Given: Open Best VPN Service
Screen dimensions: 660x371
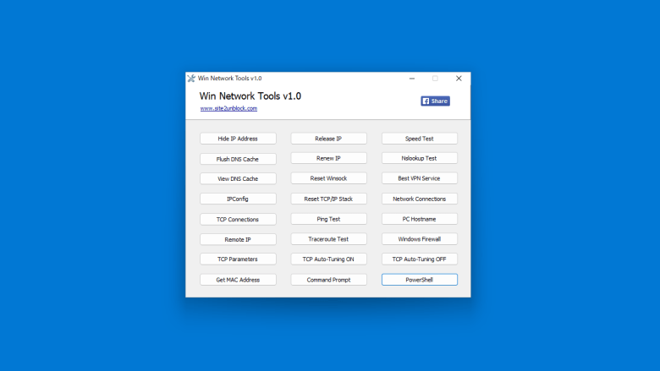Looking at the screenshot, I should pyautogui.click(x=420, y=178).
